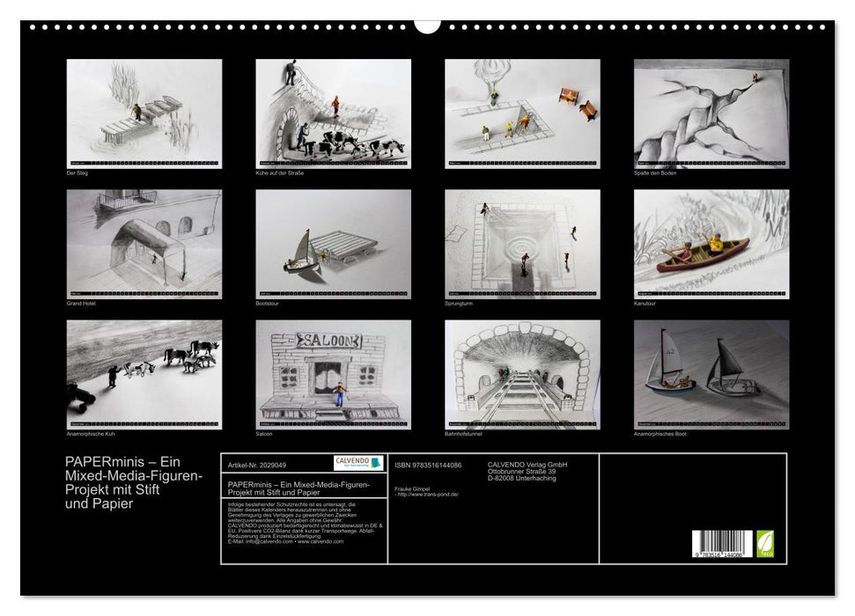
Task: Open the Saloon drawing thumbnail
Action: (x=333, y=374)
